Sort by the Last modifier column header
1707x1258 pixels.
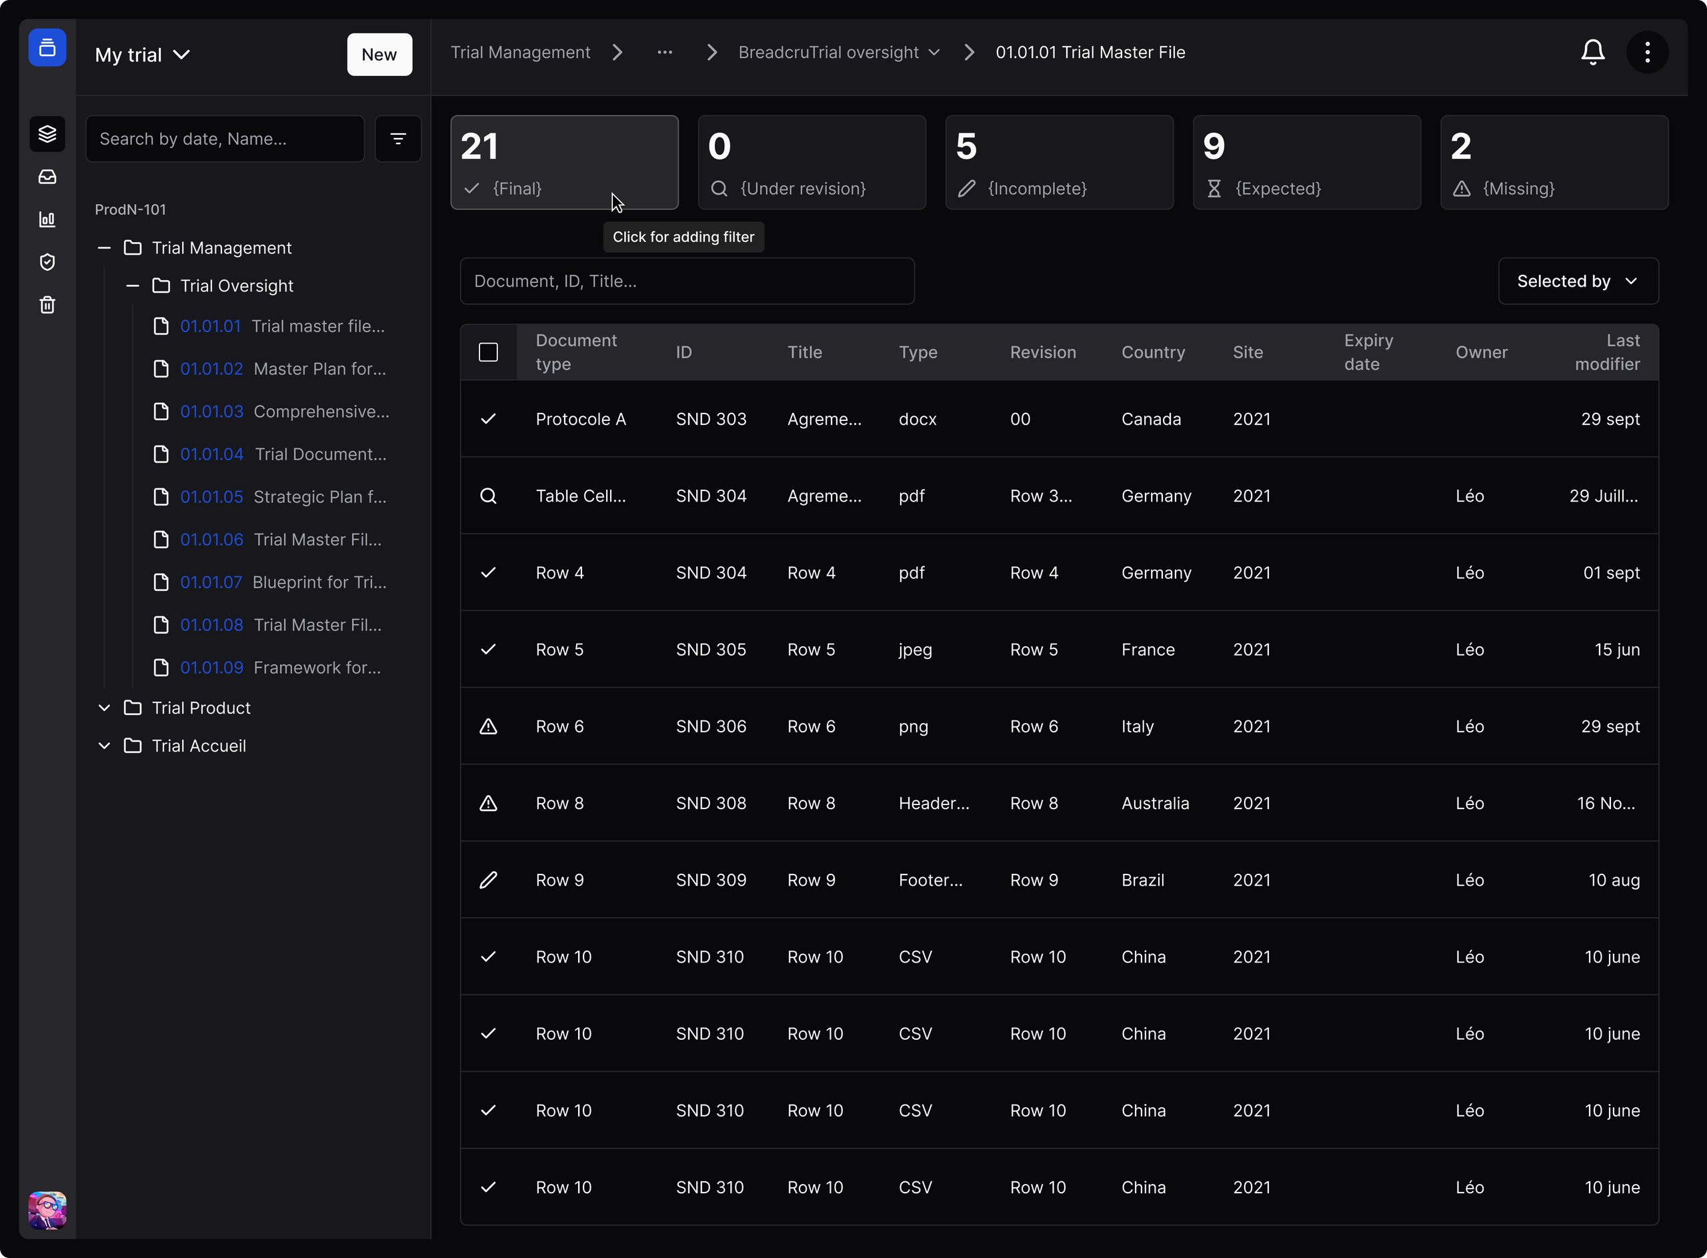tap(1606, 352)
